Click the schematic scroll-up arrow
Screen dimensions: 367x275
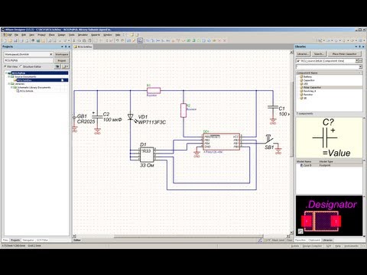(291, 52)
